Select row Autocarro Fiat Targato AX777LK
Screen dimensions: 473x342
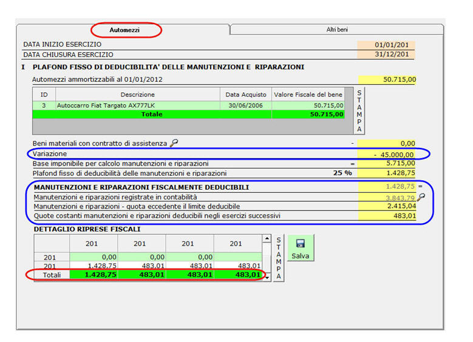click(189, 106)
